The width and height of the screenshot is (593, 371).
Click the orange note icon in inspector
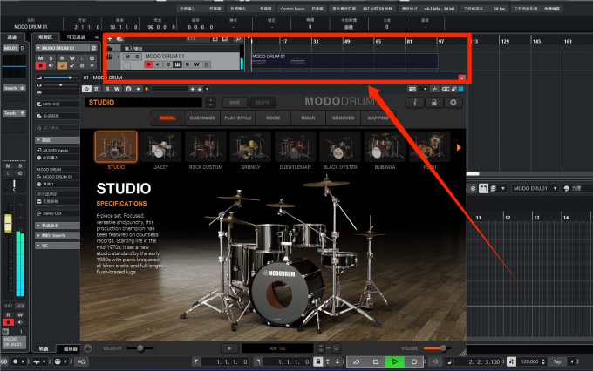[x=62, y=65]
